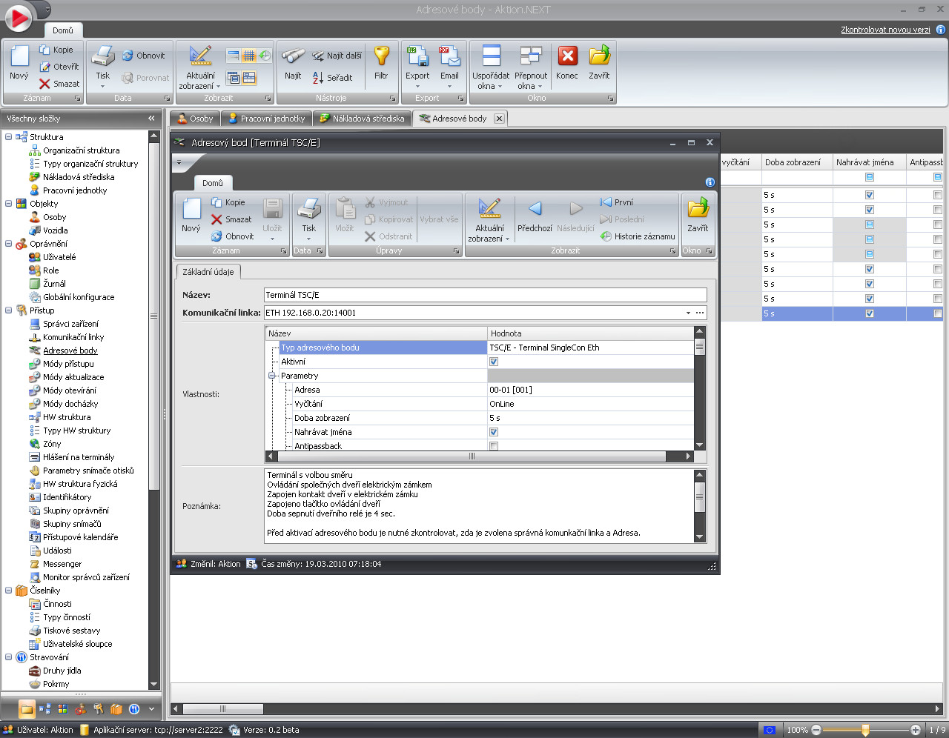Collapse the Parametry tree node
949x738 pixels.
click(272, 376)
